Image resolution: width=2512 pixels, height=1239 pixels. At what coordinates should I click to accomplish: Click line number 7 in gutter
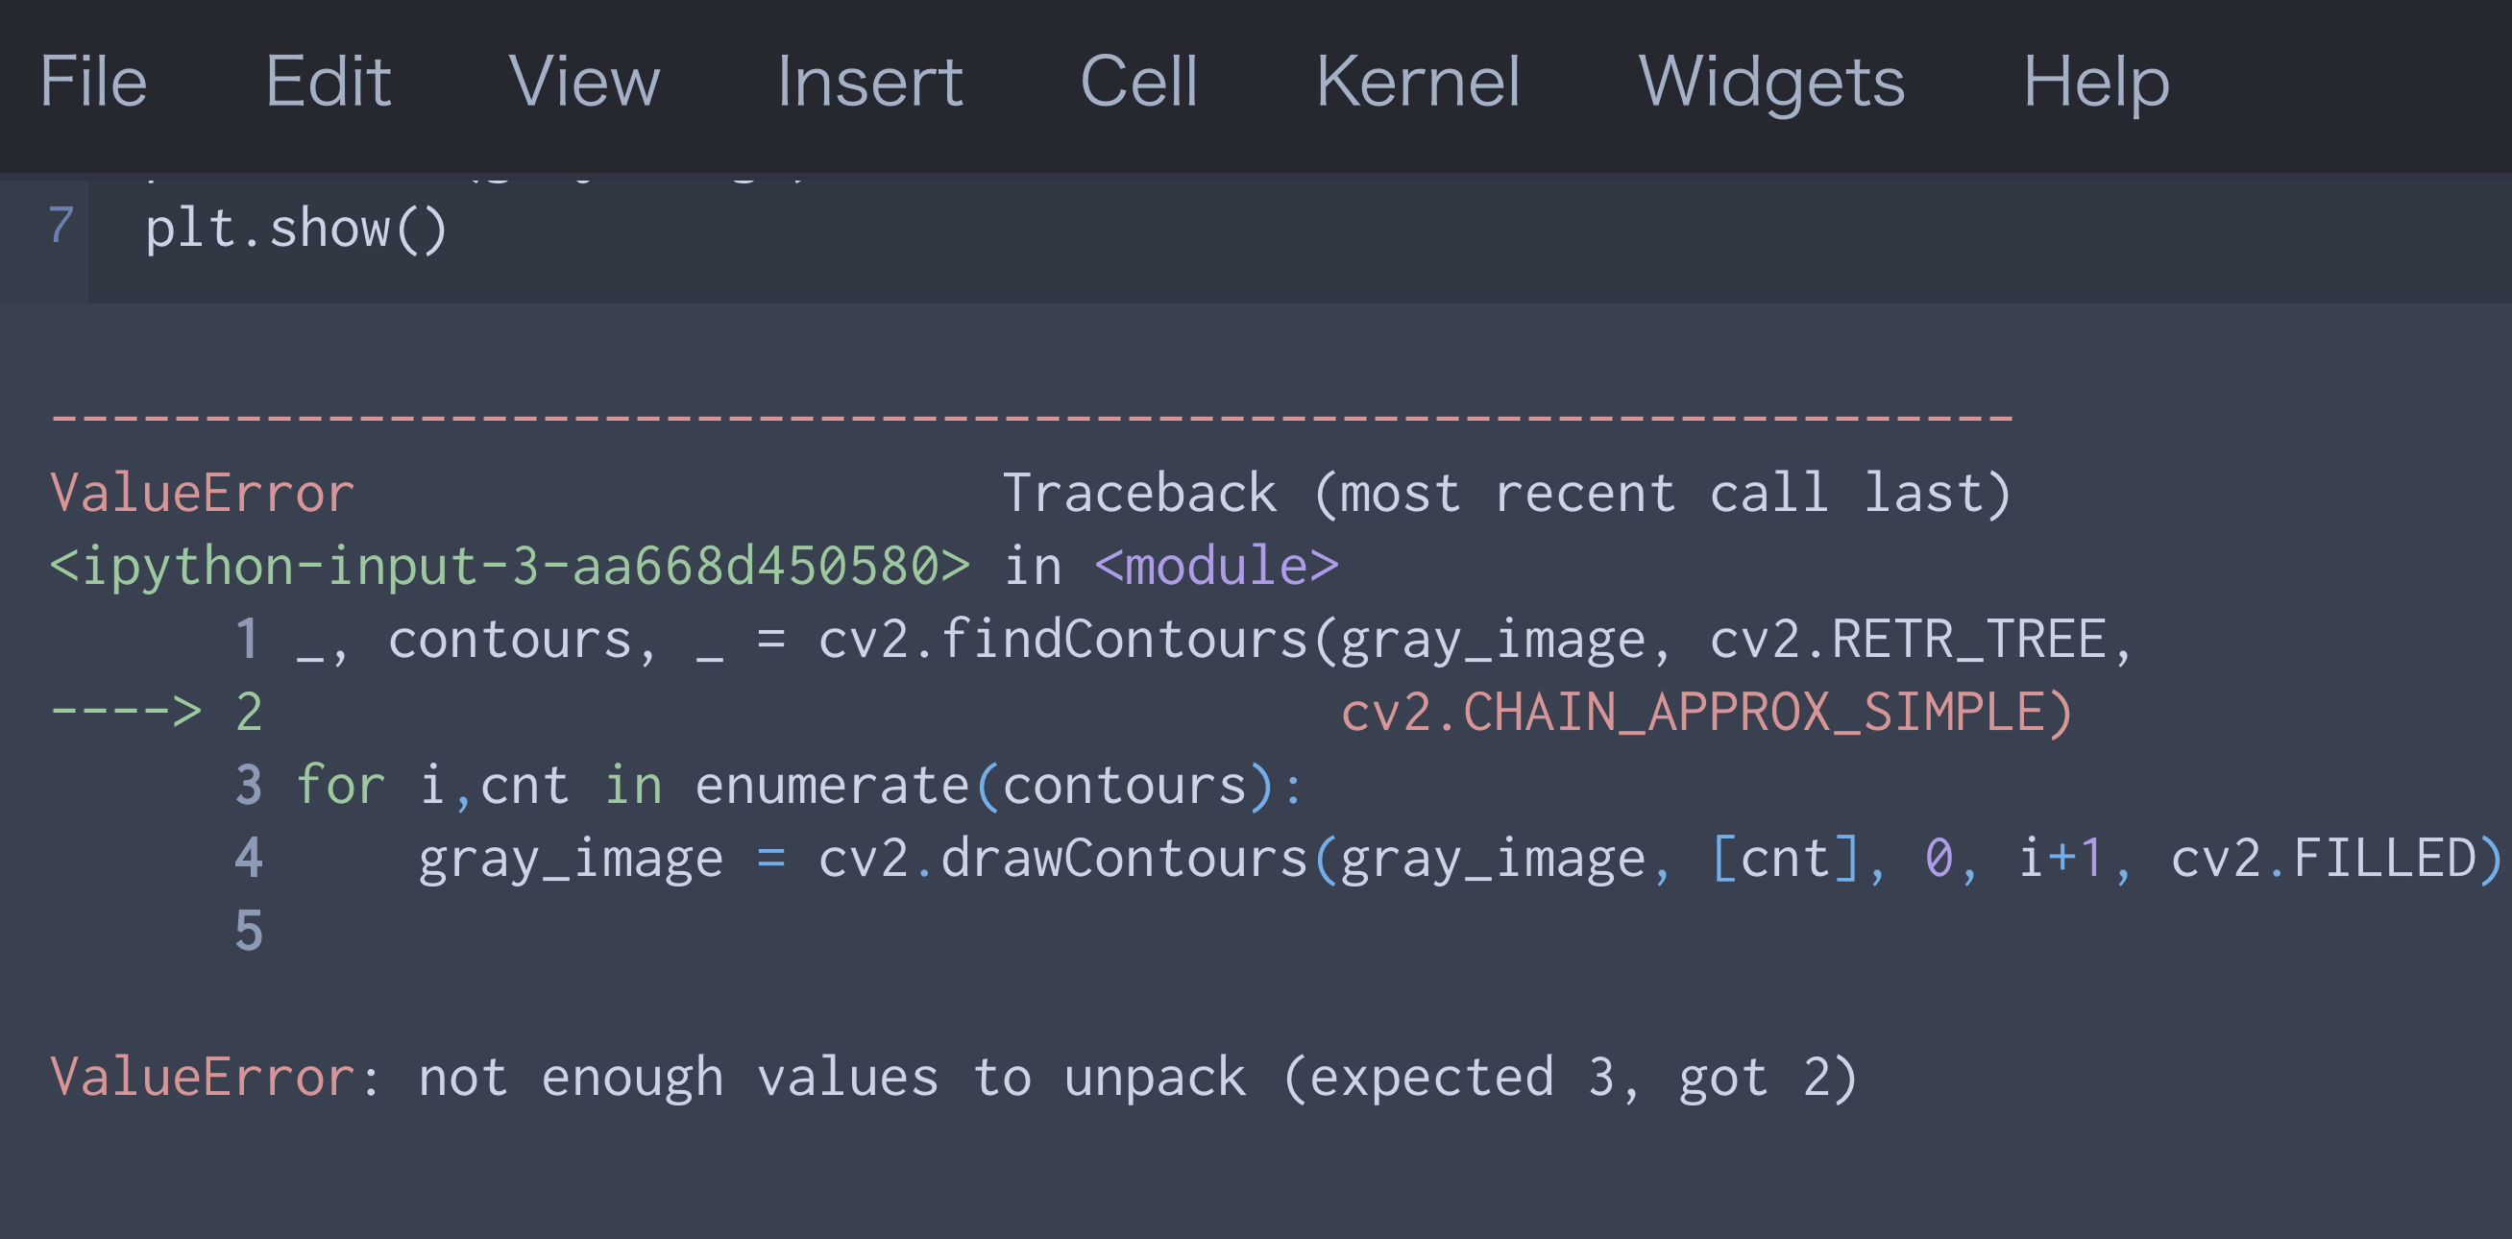click(x=61, y=226)
